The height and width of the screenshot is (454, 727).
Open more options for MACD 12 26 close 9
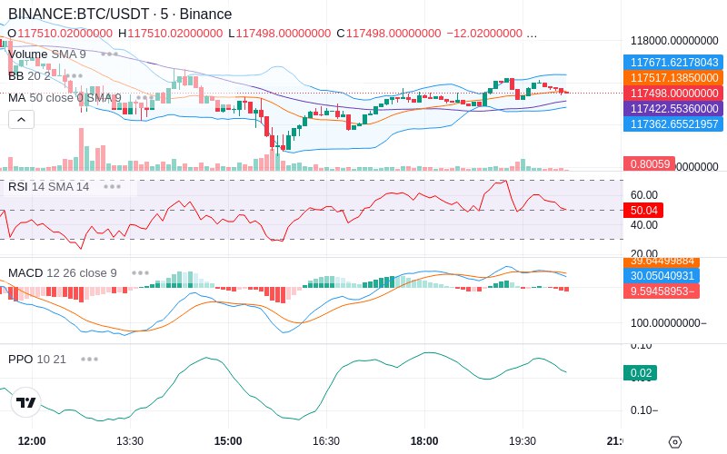(140, 273)
